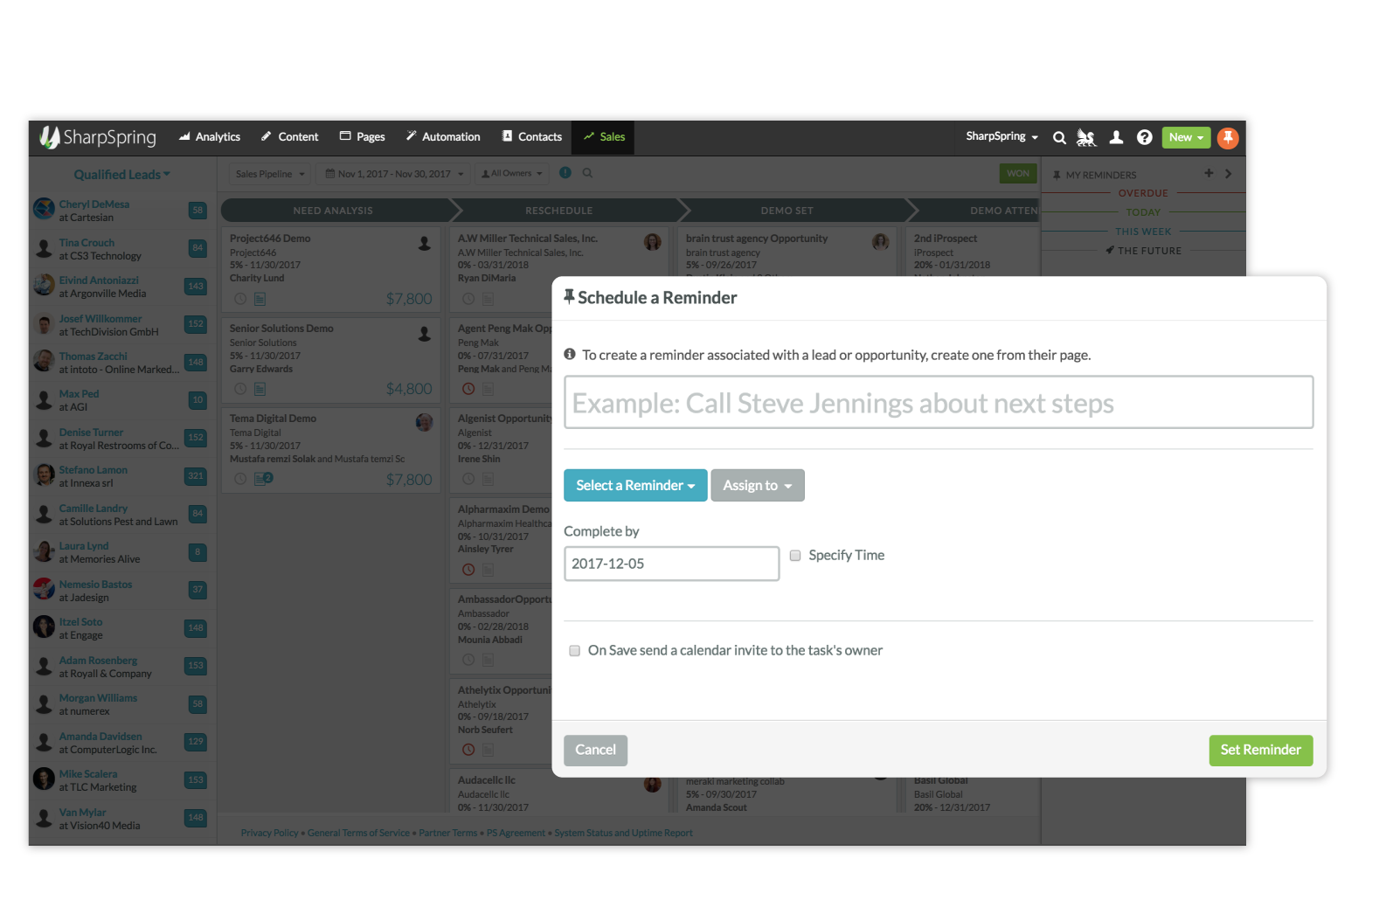Enable the Specify Time checkbox
The height and width of the screenshot is (900, 1393).
795,556
